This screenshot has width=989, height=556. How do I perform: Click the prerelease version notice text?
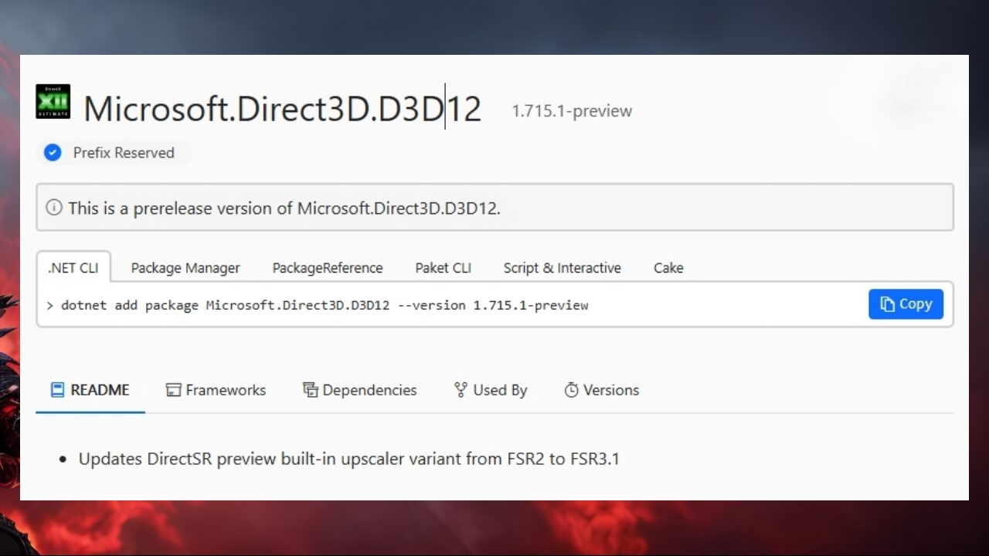click(284, 208)
